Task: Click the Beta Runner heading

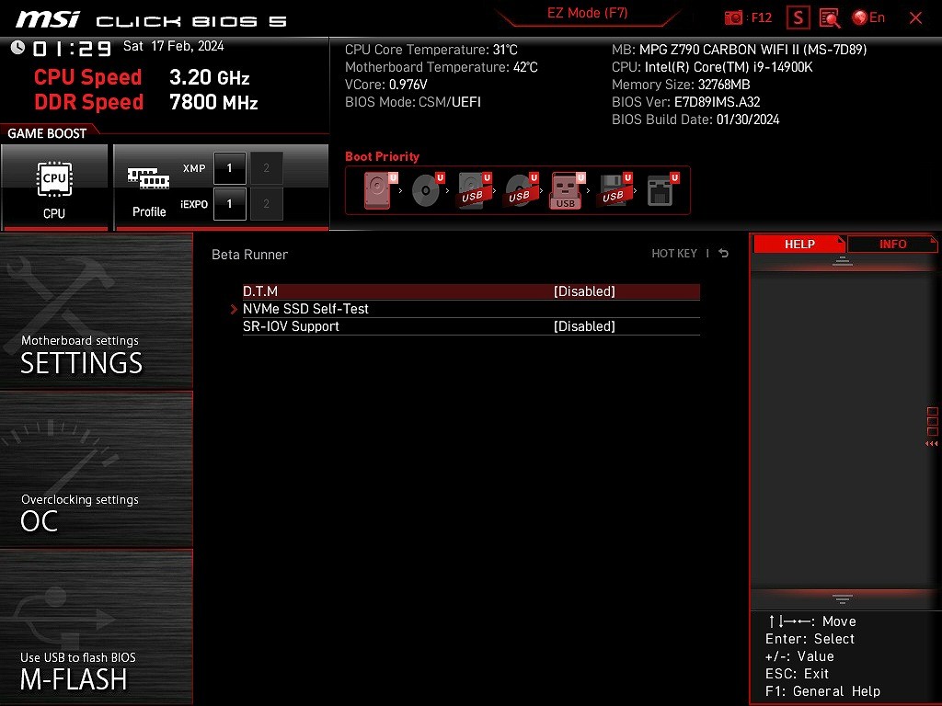Action: click(x=249, y=255)
